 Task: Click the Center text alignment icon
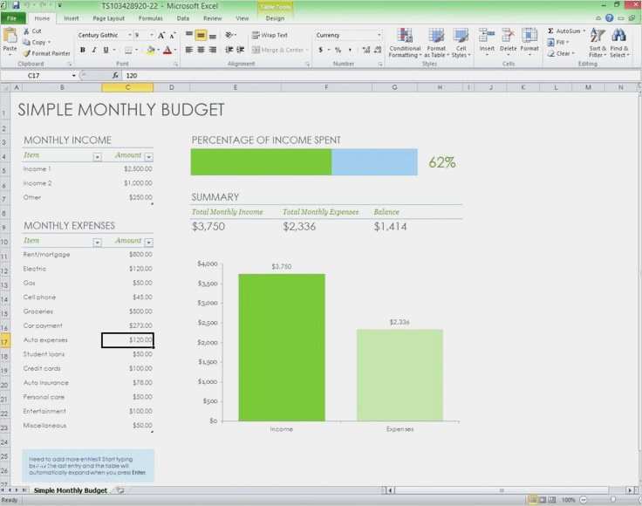point(201,50)
